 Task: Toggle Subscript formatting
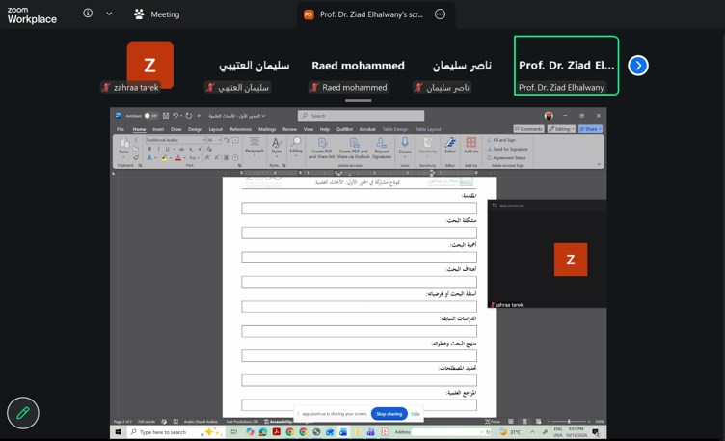point(192,149)
